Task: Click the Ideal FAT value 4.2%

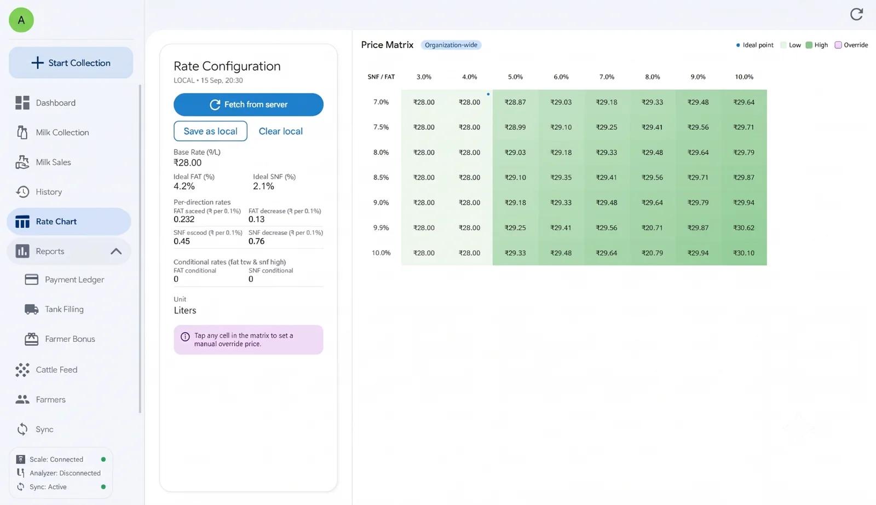Action: point(184,186)
